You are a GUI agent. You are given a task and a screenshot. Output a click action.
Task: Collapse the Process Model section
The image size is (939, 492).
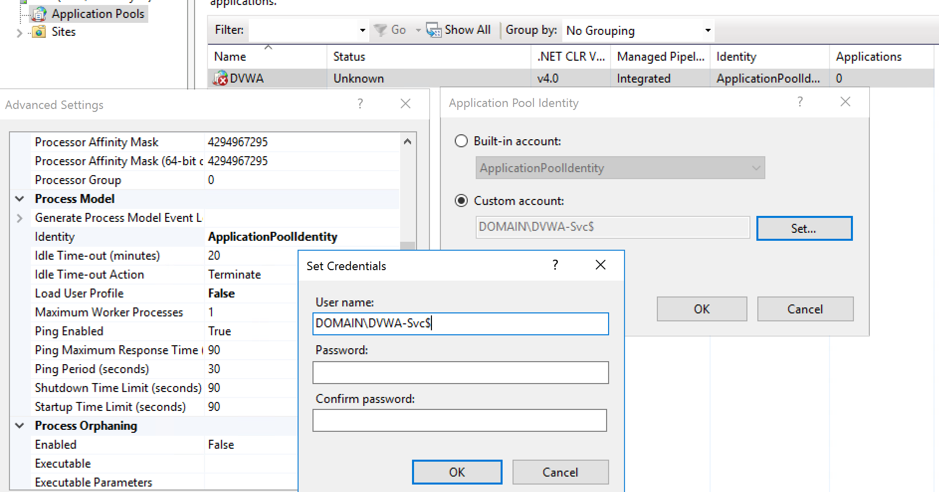pos(19,199)
